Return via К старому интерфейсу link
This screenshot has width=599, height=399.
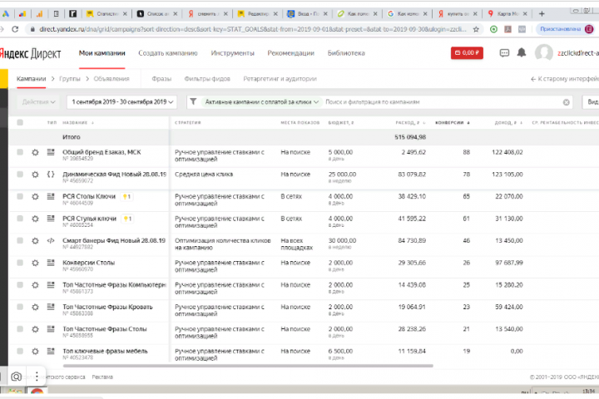(565, 79)
